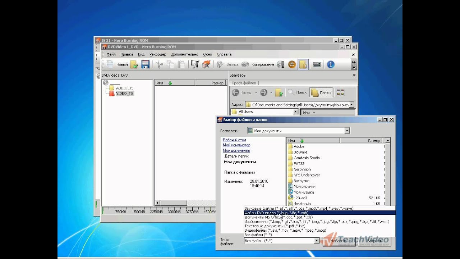Select the Adobe folder
Screen dimensions: 460x259
[299, 146]
